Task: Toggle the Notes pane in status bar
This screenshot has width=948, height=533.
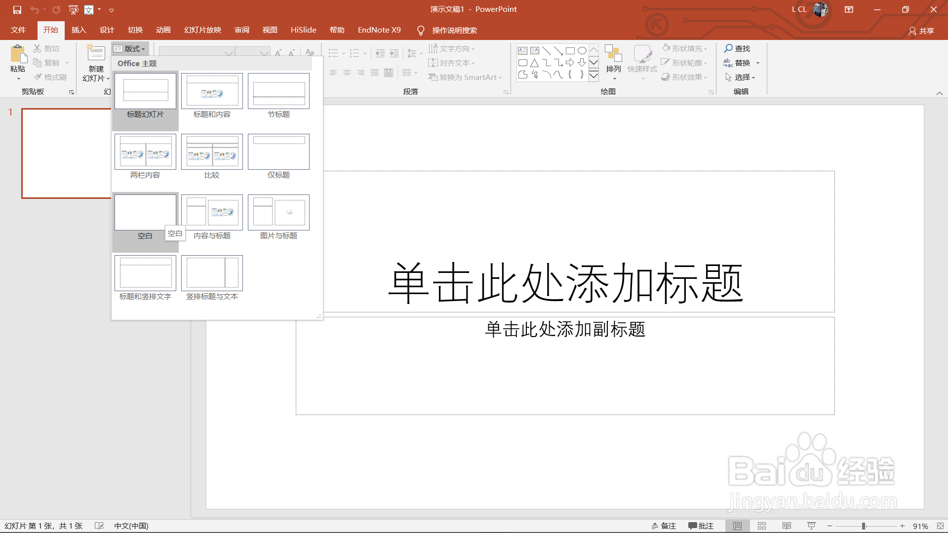Action: [664, 526]
